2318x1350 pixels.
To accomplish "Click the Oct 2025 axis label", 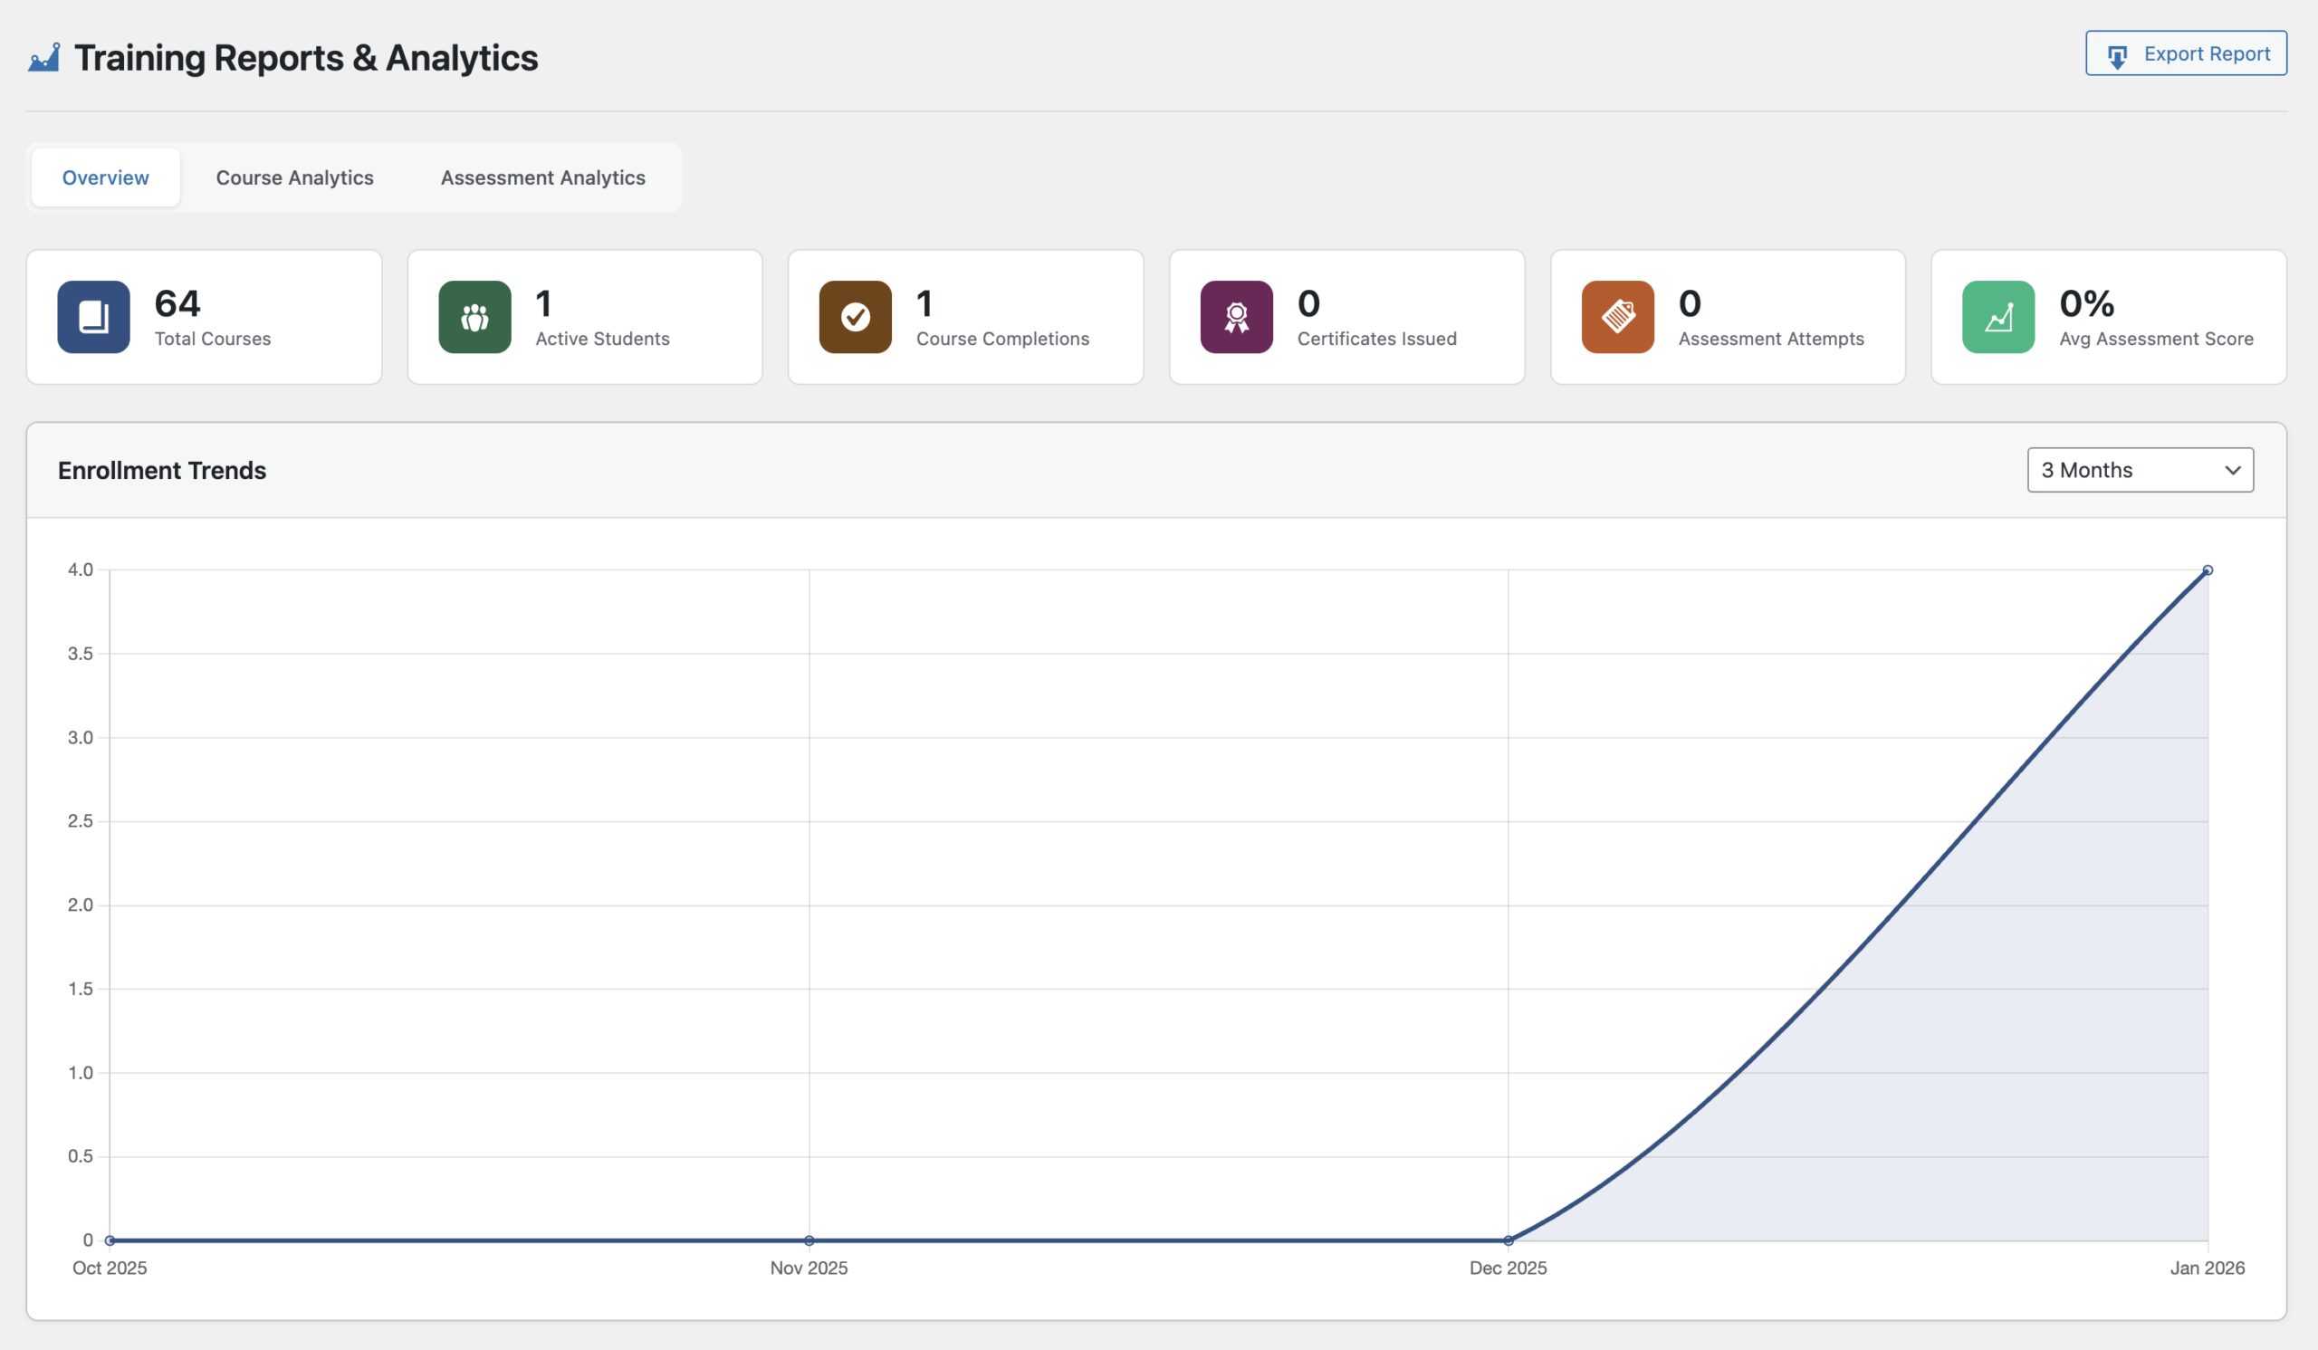I will pos(109,1269).
